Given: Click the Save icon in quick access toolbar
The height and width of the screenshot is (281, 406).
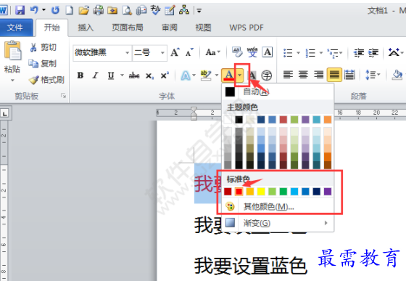Looking at the screenshot, I should 20,10.
